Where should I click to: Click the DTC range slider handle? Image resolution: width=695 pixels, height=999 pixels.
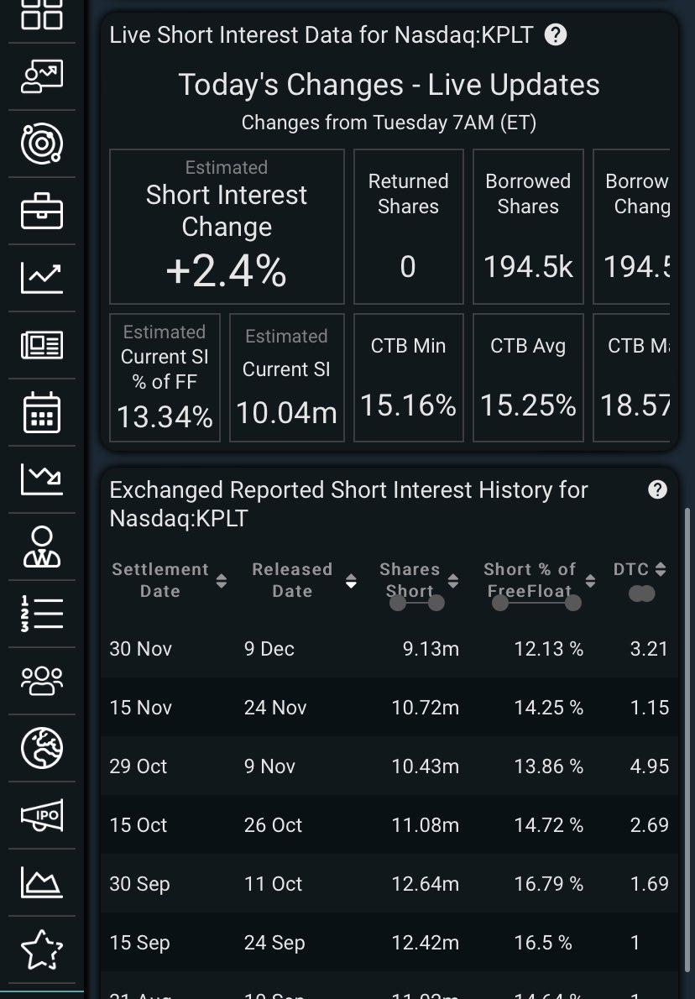click(x=641, y=594)
